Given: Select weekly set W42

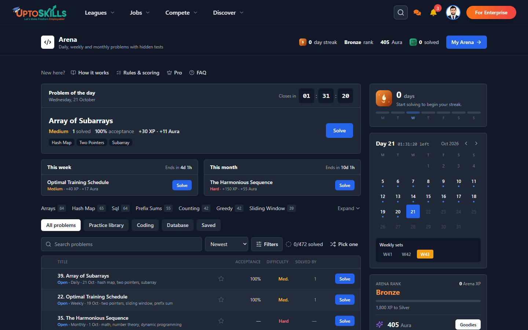Looking at the screenshot, I should (406, 254).
